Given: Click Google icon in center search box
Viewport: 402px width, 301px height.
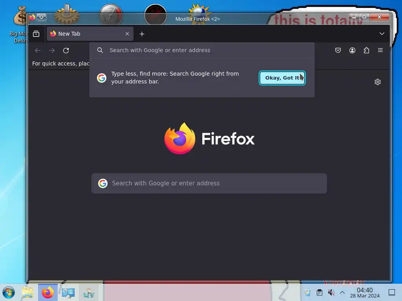Looking at the screenshot, I should tap(103, 183).
